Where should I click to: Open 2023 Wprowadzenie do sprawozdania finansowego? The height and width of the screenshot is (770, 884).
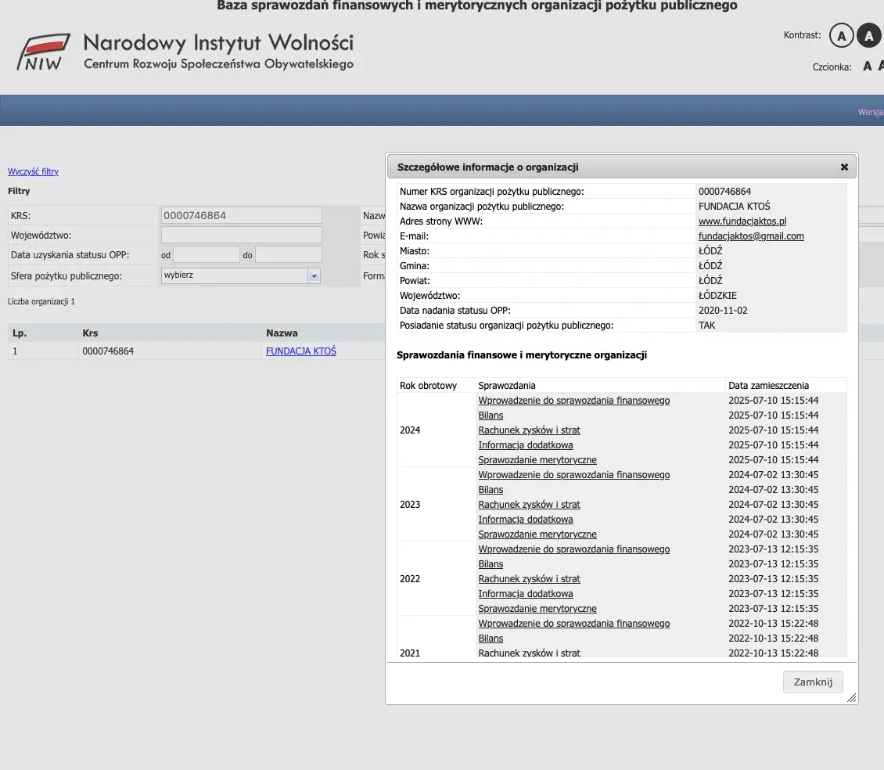(x=574, y=475)
